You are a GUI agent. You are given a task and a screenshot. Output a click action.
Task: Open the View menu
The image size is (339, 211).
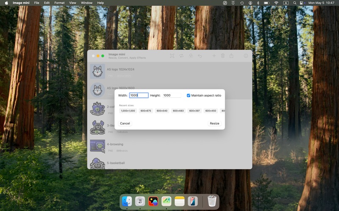pos(72,3)
